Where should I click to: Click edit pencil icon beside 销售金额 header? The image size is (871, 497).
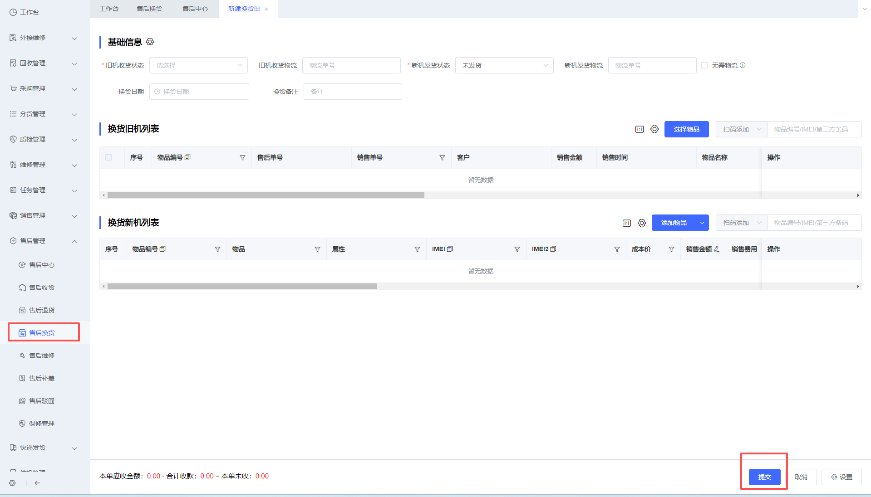(x=717, y=249)
